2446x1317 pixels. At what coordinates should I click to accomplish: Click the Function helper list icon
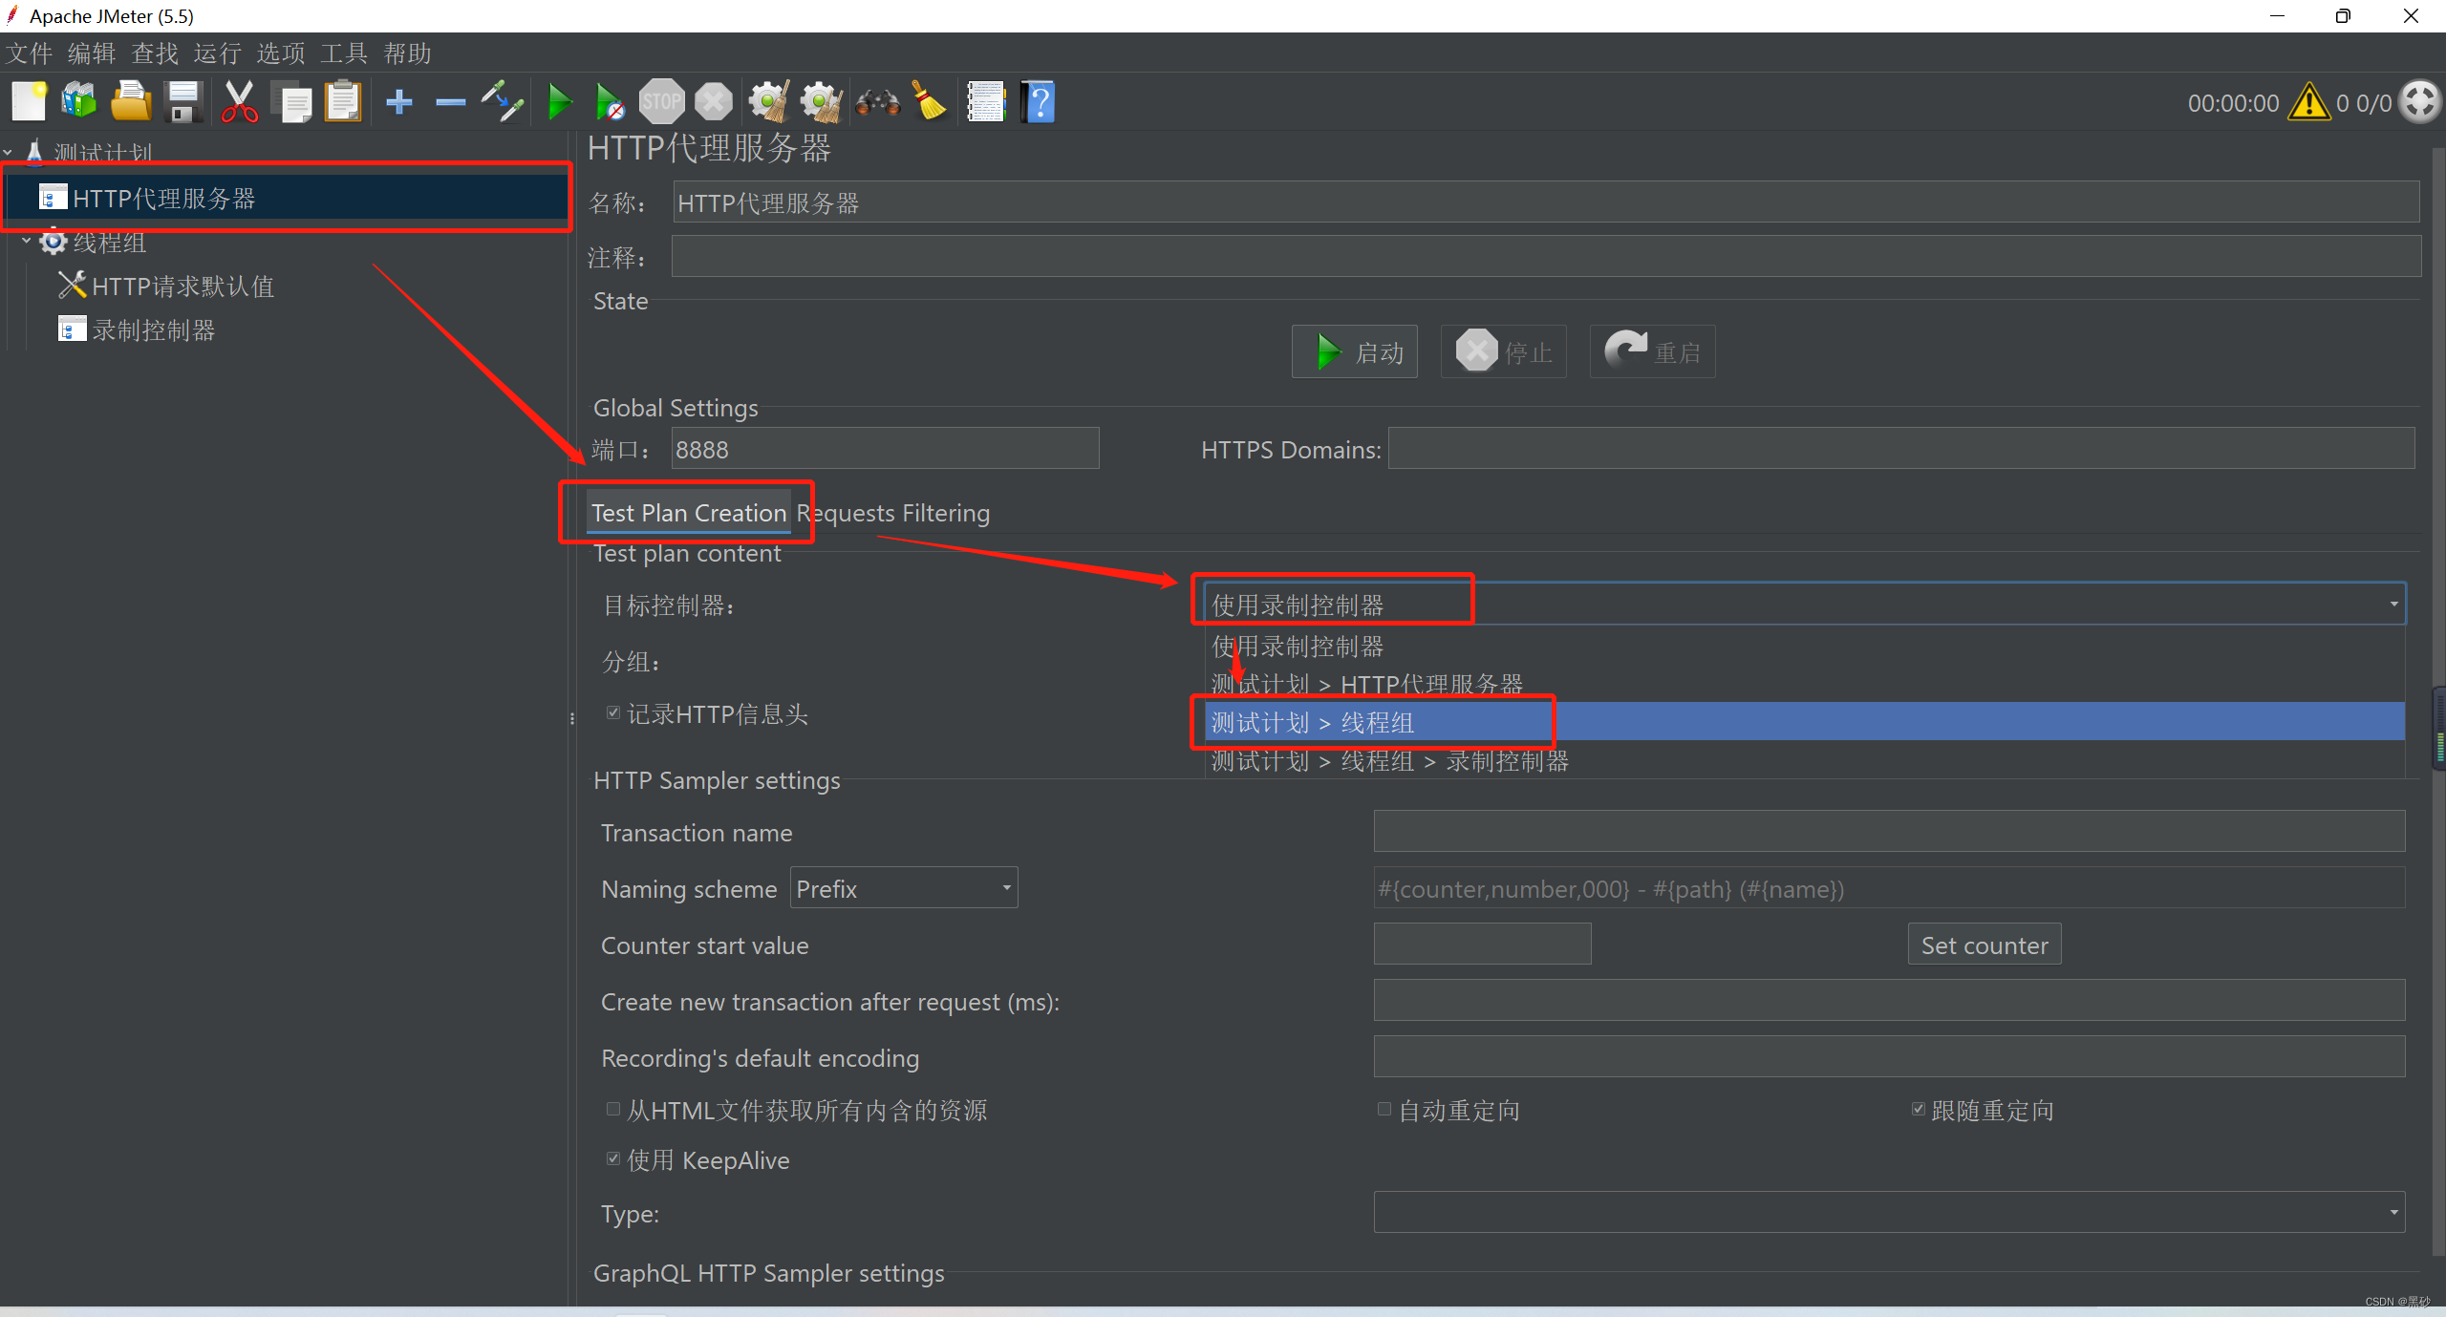coord(986,101)
